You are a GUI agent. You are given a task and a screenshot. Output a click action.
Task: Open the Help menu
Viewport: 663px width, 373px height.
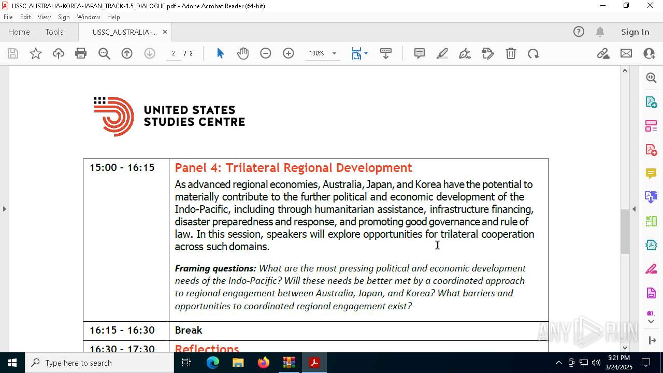[x=113, y=17]
